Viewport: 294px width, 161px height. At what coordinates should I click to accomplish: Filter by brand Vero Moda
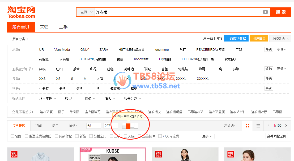tap(62, 50)
